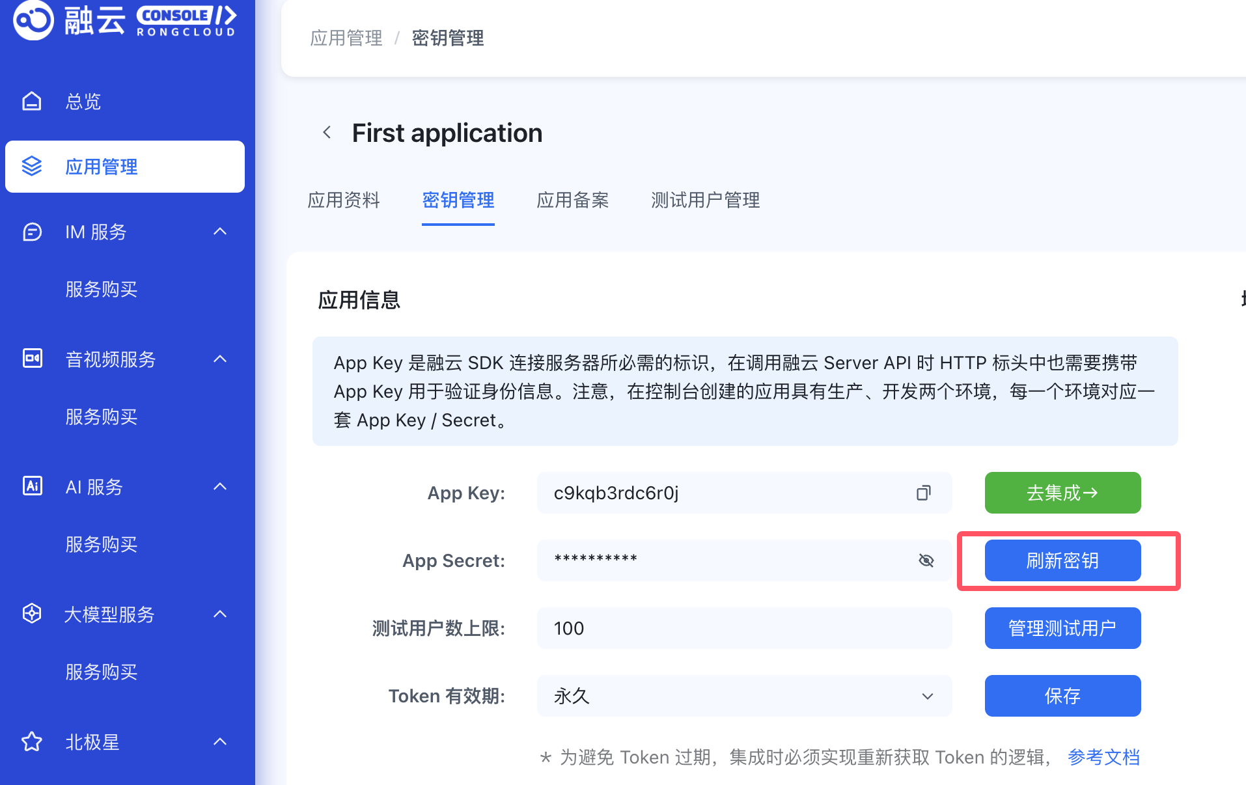Click the 测试用户数上限 field showing 100

(x=744, y=628)
